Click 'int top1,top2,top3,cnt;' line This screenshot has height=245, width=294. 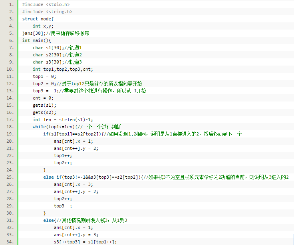point(63,69)
